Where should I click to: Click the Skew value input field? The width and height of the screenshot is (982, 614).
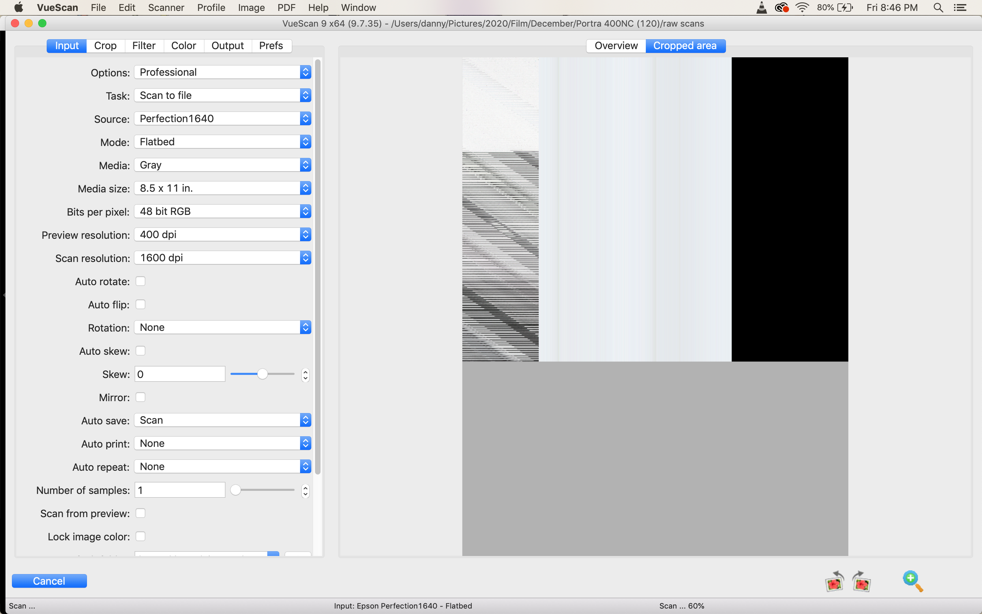click(180, 374)
